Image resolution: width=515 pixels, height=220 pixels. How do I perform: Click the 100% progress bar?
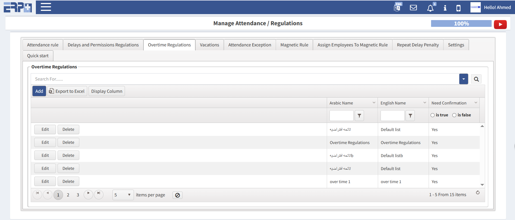[461, 24]
